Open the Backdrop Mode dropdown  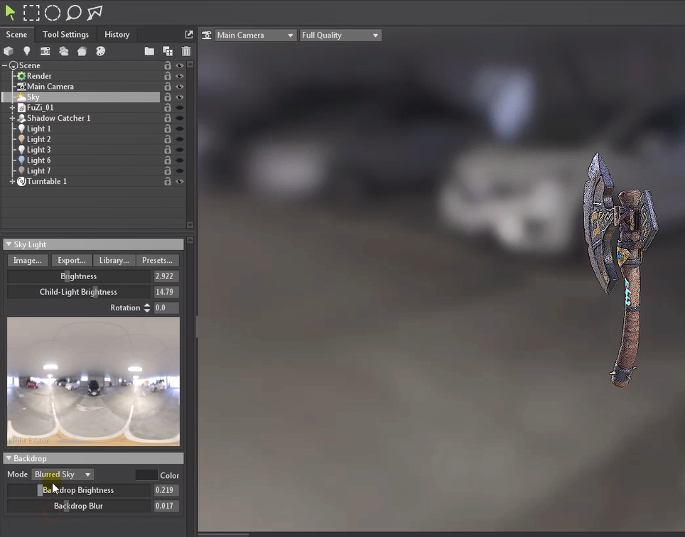[x=63, y=474]
